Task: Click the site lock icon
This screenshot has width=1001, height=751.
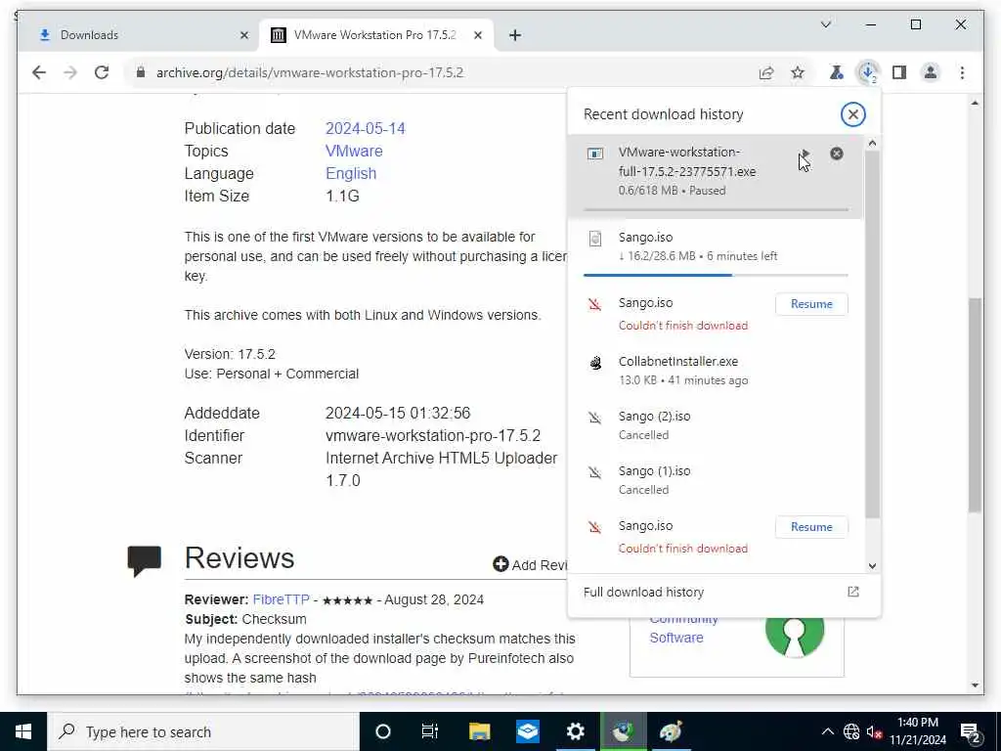Action: [141, 72]
